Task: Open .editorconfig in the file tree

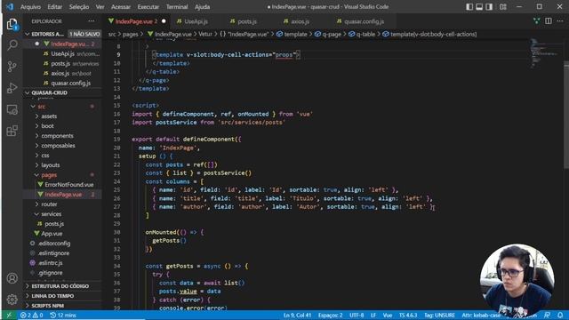Action: click(x=54, y=244)
